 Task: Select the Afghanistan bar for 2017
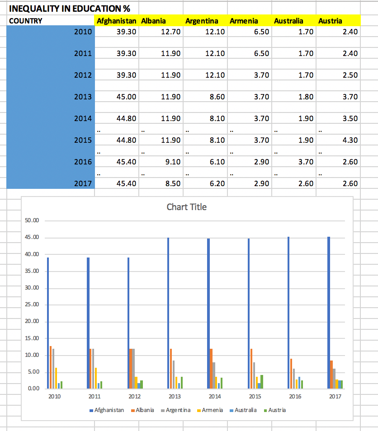(329, 312)
